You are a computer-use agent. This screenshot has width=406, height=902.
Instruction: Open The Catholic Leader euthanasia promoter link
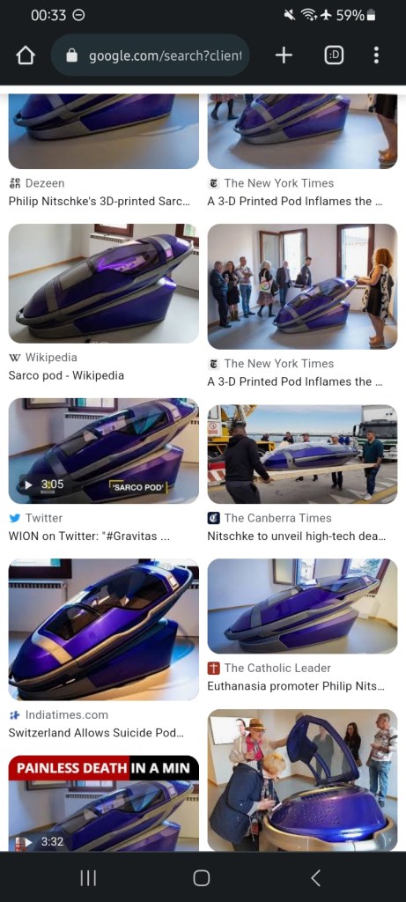(x=296, y=686)
